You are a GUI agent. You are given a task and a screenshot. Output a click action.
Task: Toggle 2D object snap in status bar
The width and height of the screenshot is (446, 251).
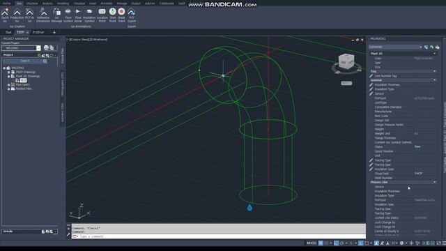pyautogui.click(x=367, y=243)
